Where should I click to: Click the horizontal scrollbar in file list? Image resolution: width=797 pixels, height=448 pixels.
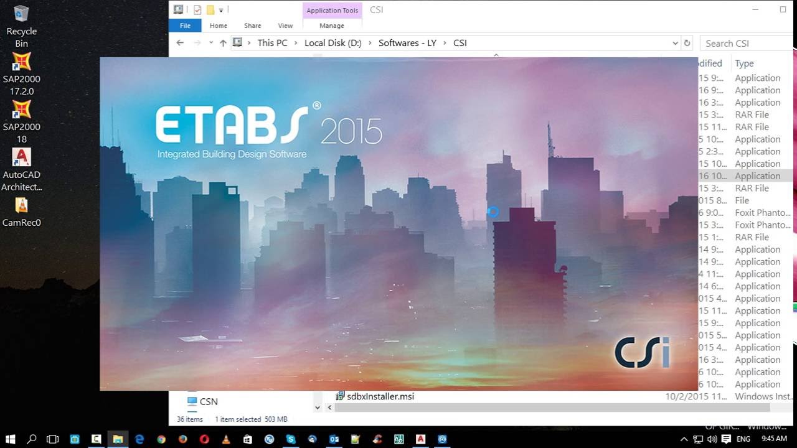551,408
